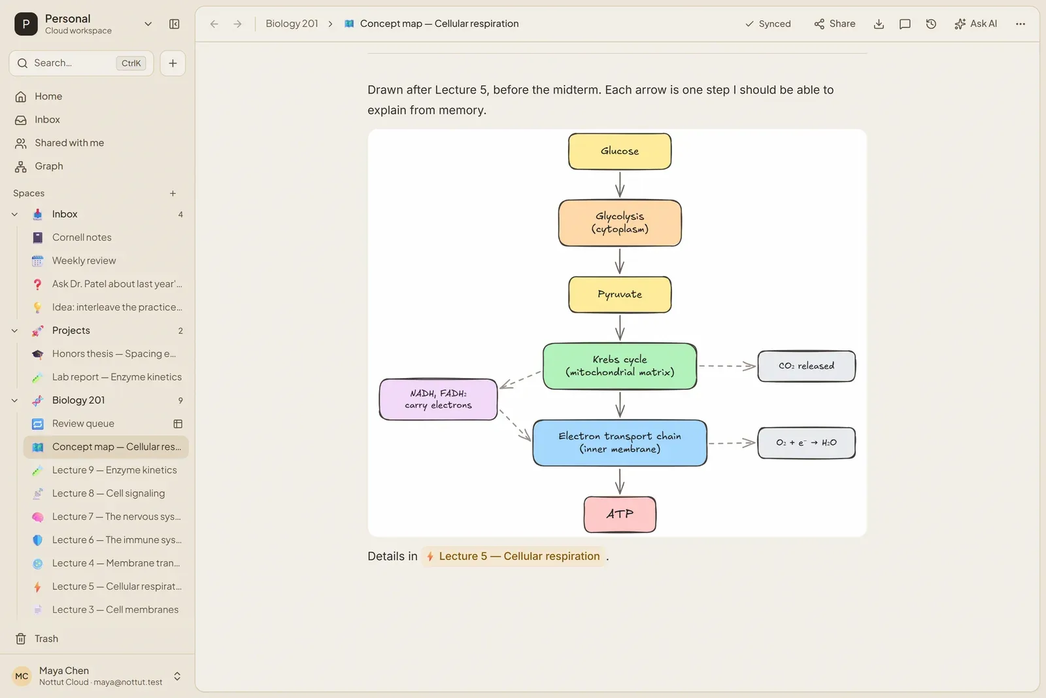
Task: Open Lab report — Enzyme kinetics
Action: [x=106, y=377]
